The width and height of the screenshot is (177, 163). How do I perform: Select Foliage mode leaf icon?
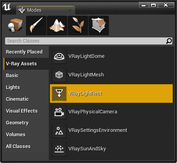pyautogui.click(x=78, y=26)
